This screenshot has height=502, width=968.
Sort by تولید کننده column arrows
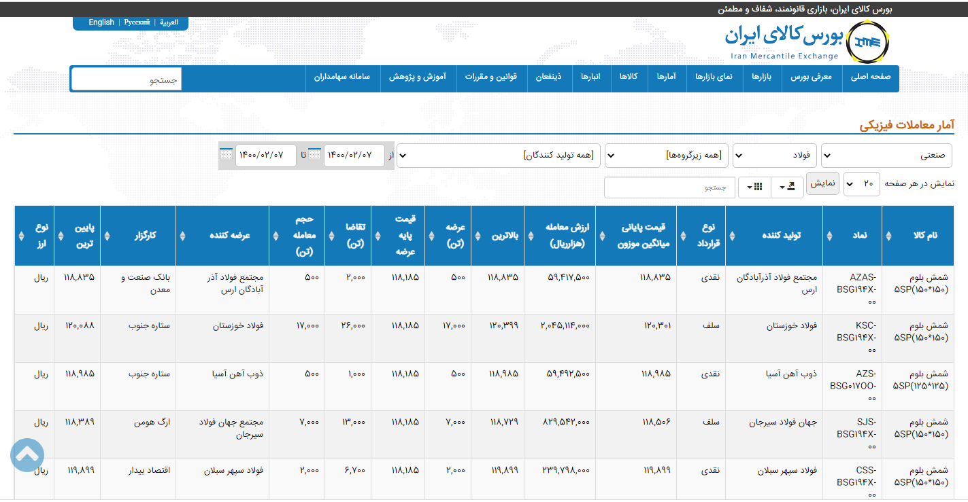click(732, 236)
